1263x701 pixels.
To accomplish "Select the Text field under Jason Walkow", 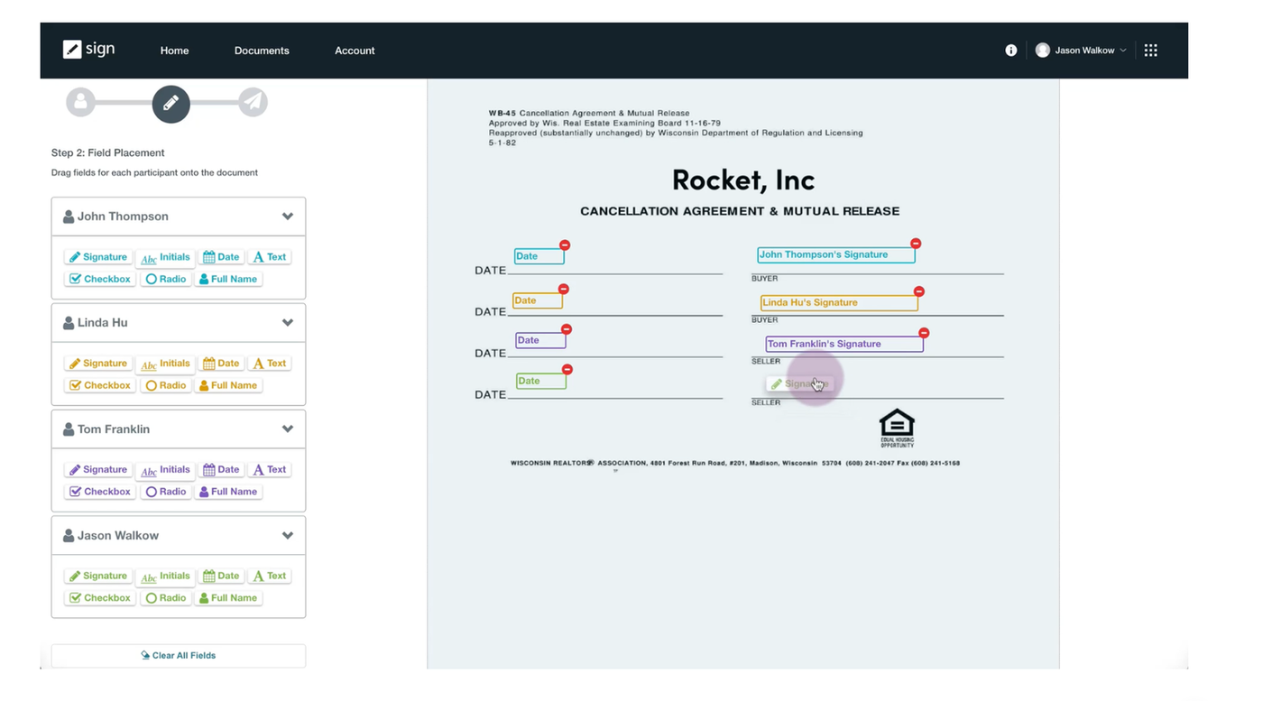I will point(269,576).
